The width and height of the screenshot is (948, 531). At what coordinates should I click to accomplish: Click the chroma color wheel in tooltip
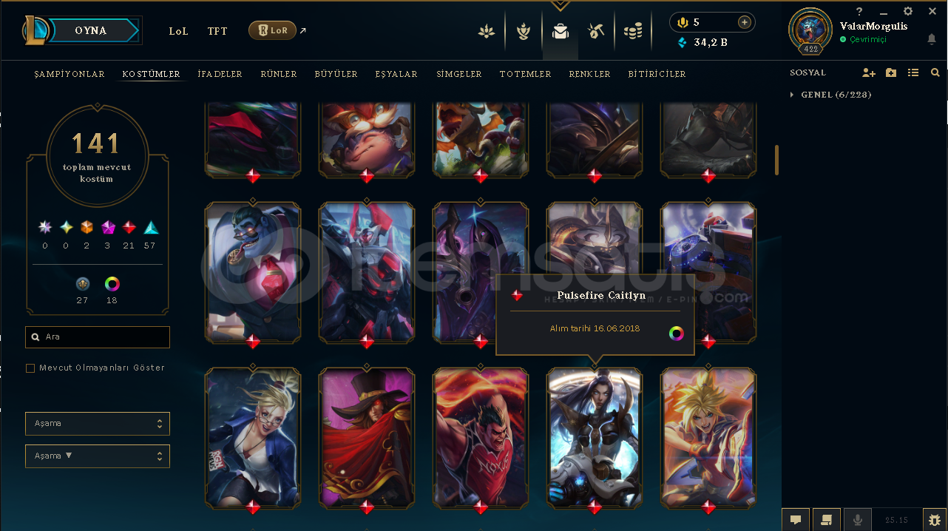click(x=676, y=334)
